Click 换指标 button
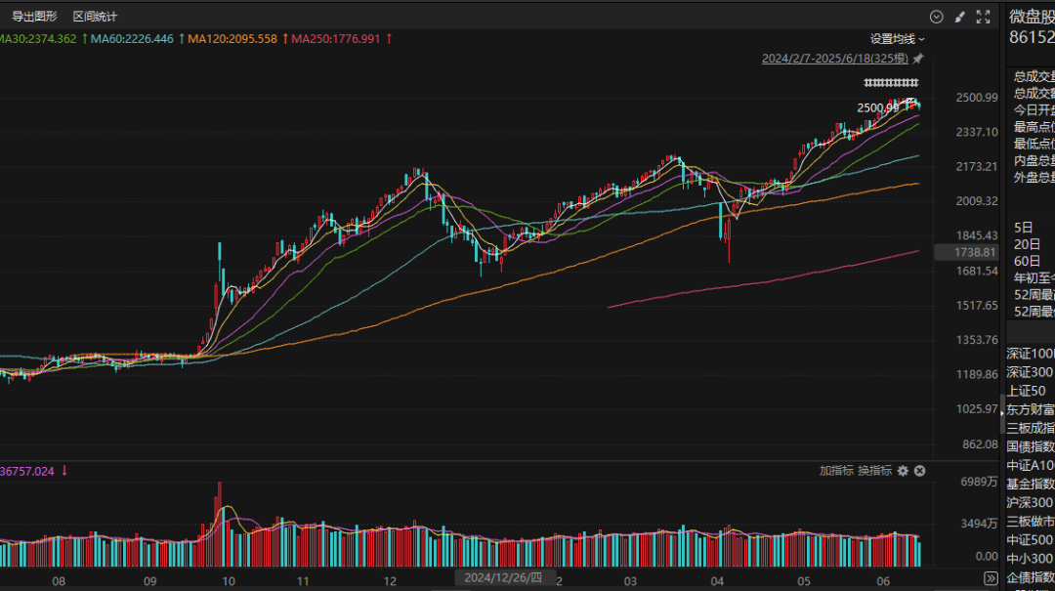The height and width of the screenshot is (591, 1055). pos(874,471)
